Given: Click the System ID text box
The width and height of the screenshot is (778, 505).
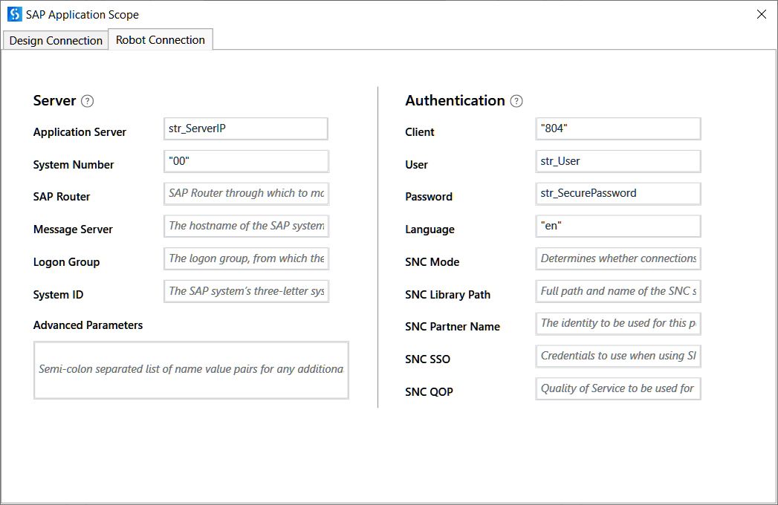Looking at the screenshot, I should (246, 291).
